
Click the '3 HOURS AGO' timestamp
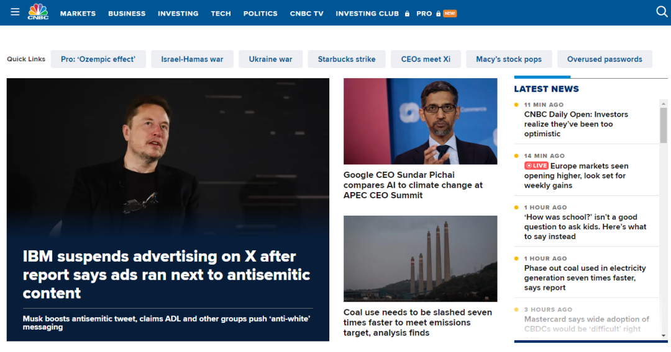pos(548,309)
